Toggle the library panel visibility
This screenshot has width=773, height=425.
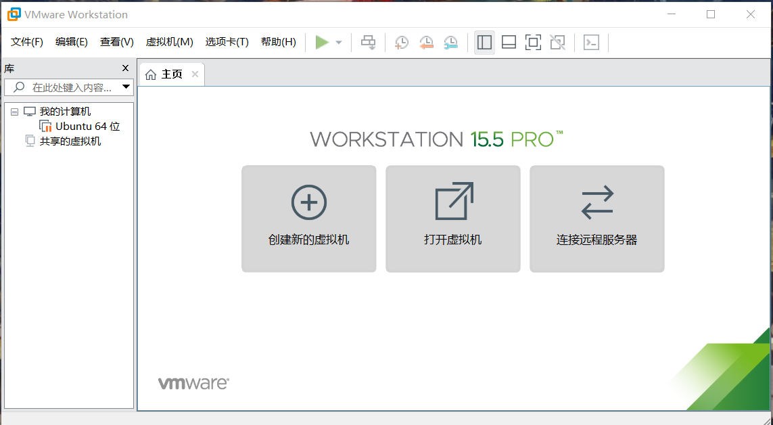pyautogui.click(x=484, y=42)
